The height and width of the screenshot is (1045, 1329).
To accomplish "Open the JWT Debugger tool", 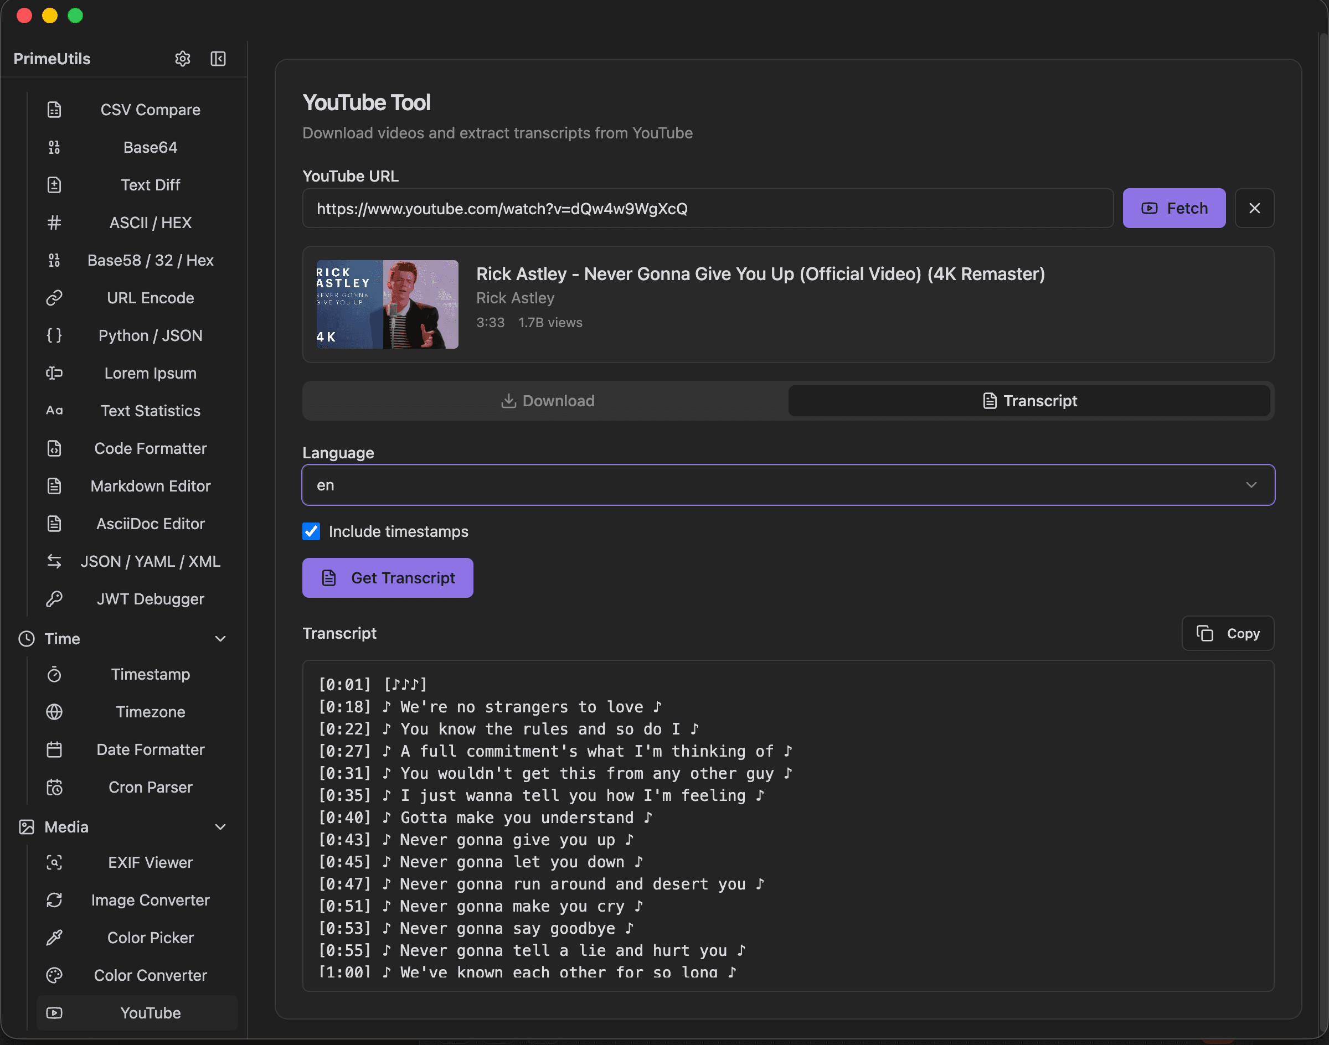I will 151,598.
